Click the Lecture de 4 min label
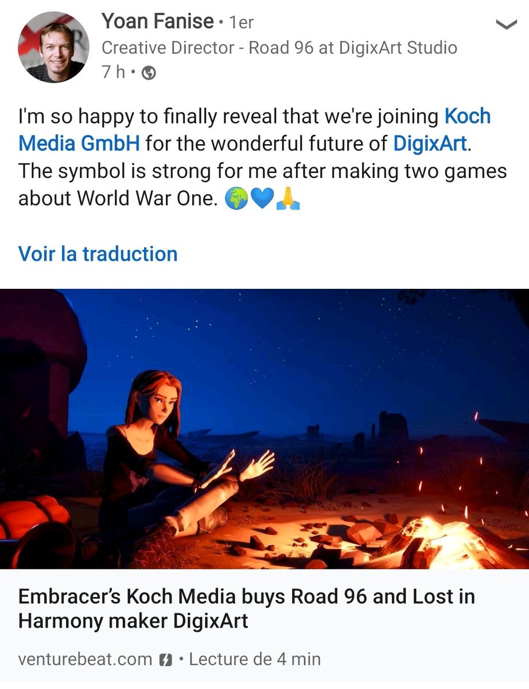 (x=255, y=659)
